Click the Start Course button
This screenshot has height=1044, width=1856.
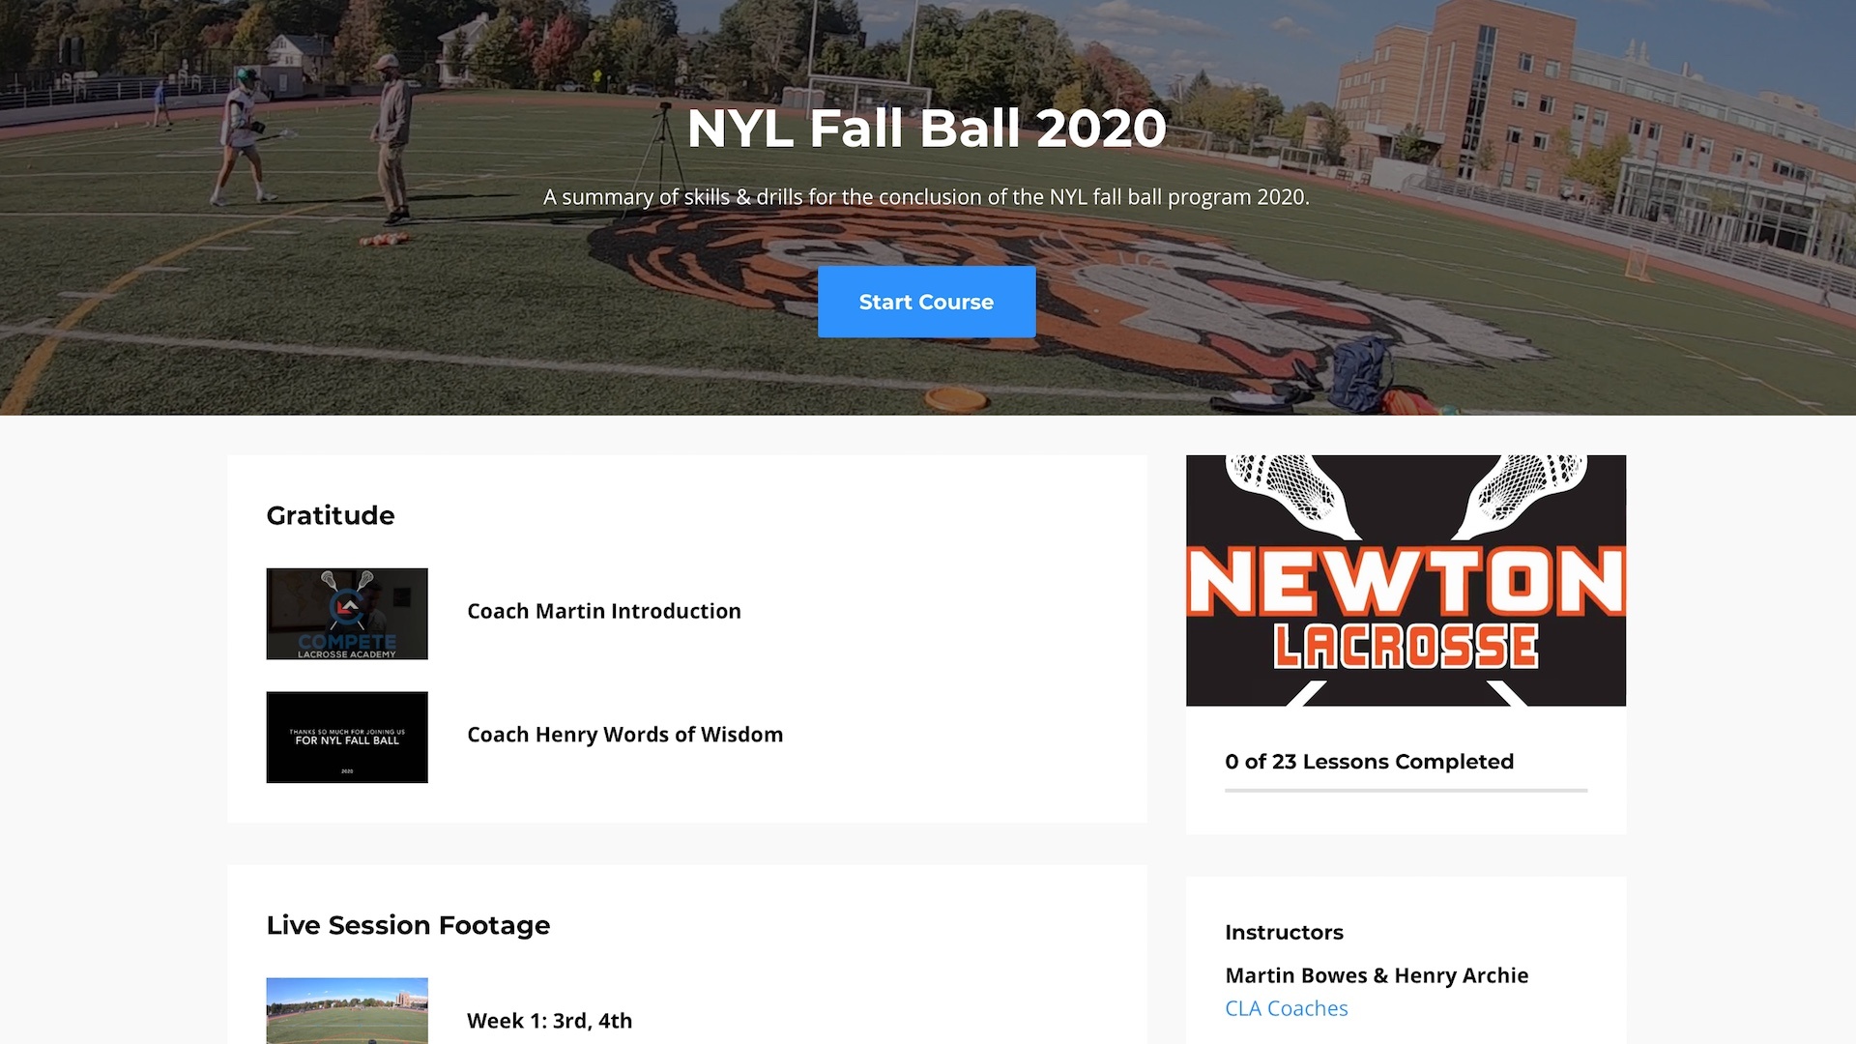[926, 302]
